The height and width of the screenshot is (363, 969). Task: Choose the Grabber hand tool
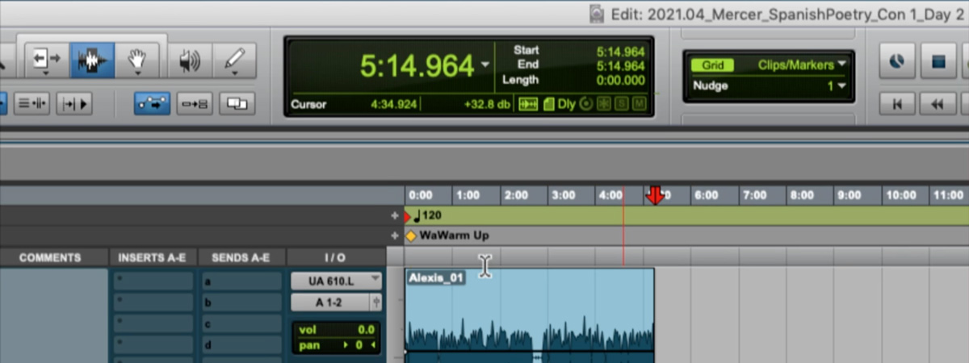(137, 60)
